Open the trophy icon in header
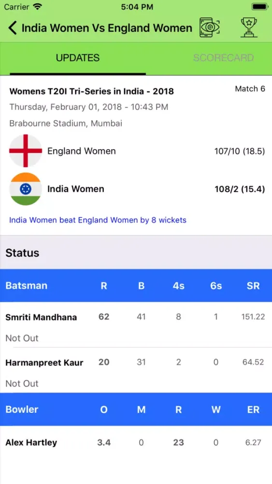This screenshot has height=484, width=272. click(249, 28)
